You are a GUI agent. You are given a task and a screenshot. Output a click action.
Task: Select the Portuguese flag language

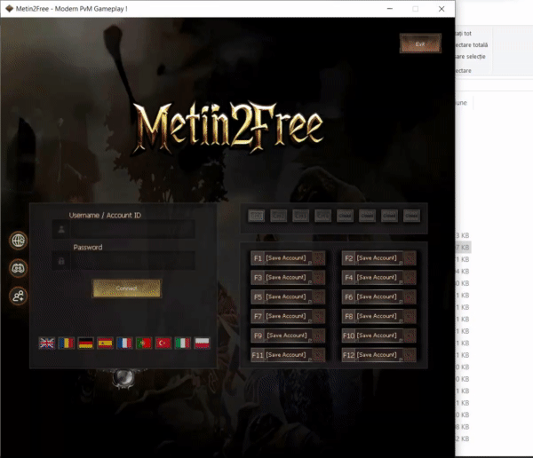(144, 343)
